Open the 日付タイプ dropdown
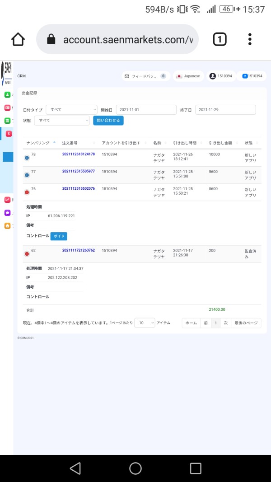Image resolution: width=271 pixels, height=482 pixels. 71,110
